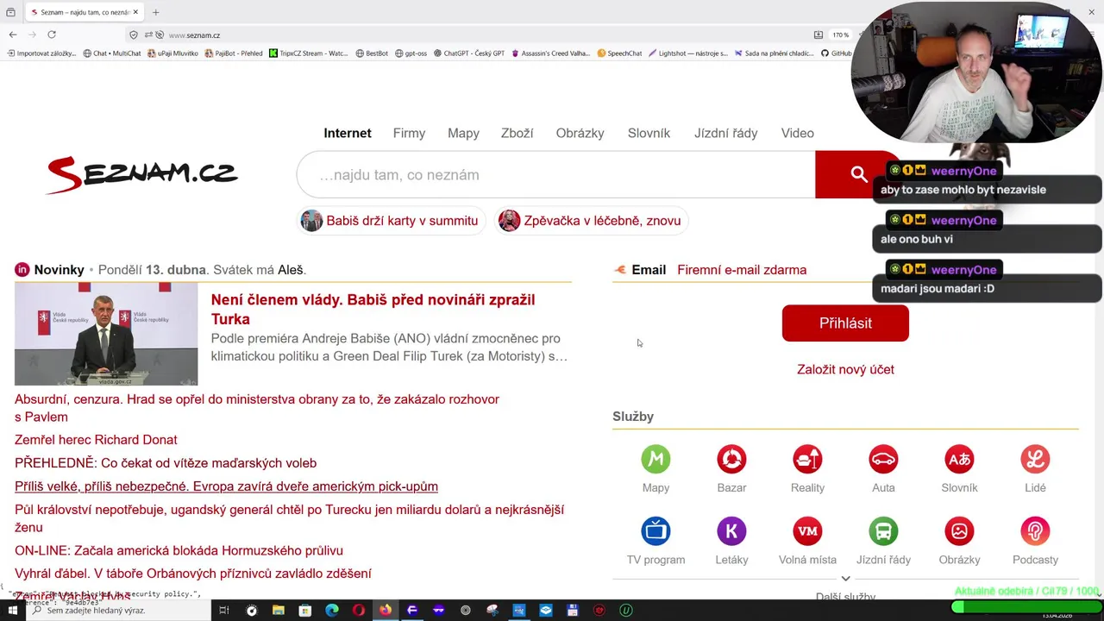Image resolution: width=1104 pixels, height=621 pixels.
Task: Open the Volná místa service icon
Action: point(807,531)
